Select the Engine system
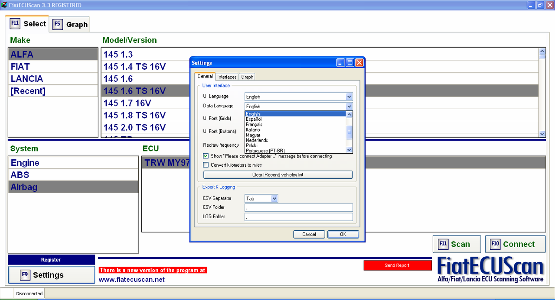Image resolution: width=555 pixels, height=300 pixels. (x=73, y=162)
